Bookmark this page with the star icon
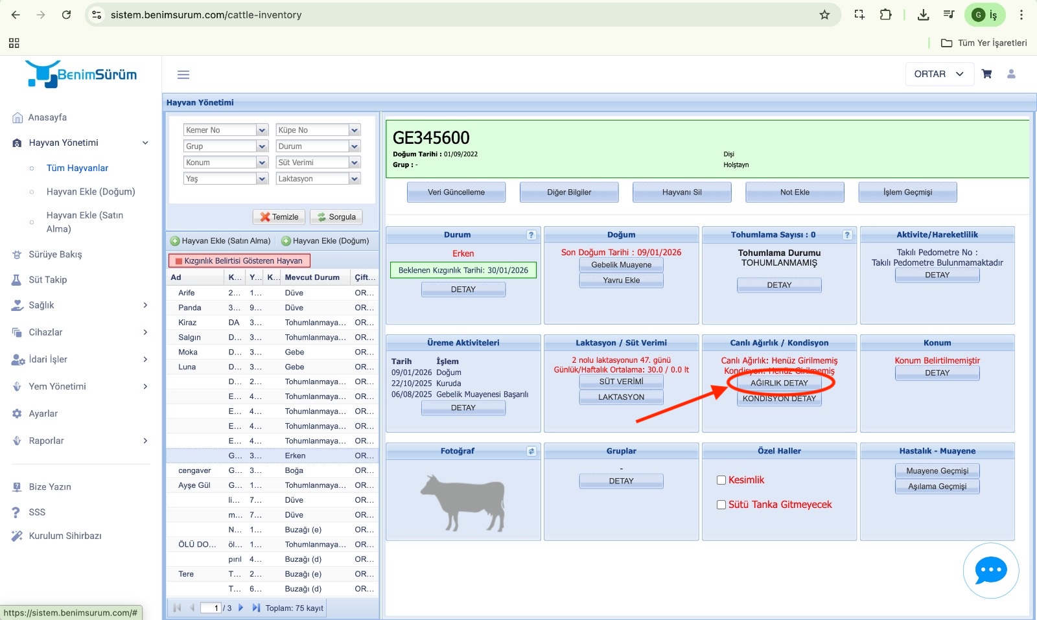This screenshot has height=620, width=1037. pos(824,14)
